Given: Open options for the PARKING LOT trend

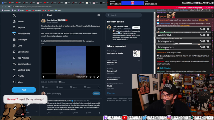Looking at the screenshot, I should click(139, 61).
